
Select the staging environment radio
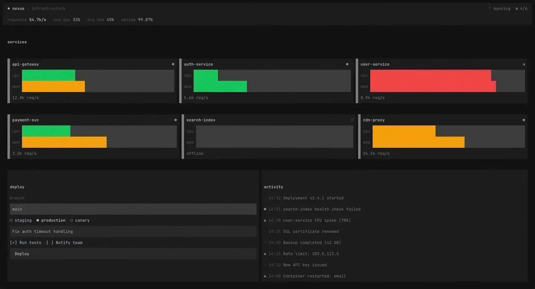pos(11,220)
